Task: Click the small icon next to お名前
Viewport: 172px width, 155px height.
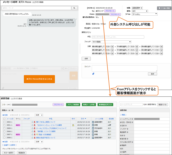Action: 126,126
